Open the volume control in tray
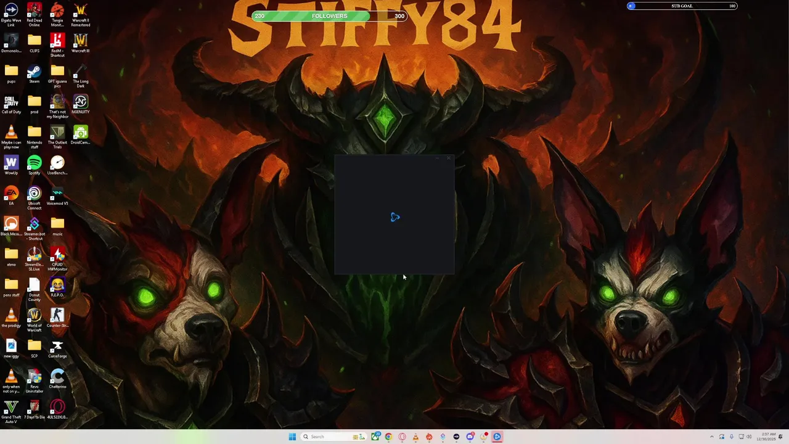Image resolution: width=789 pixels, height=444 pixels. pos(749,437)
